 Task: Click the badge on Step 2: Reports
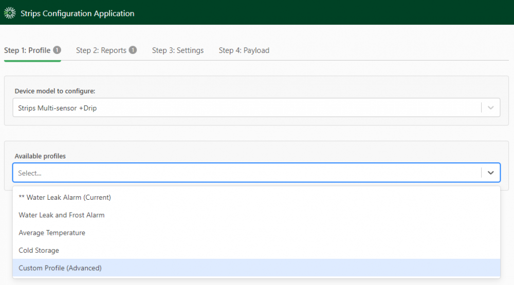point(133,50)
